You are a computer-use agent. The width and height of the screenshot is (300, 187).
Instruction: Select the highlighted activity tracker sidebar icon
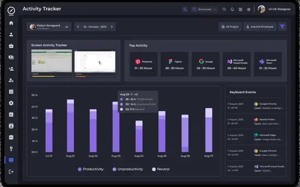tap(11, 160)
